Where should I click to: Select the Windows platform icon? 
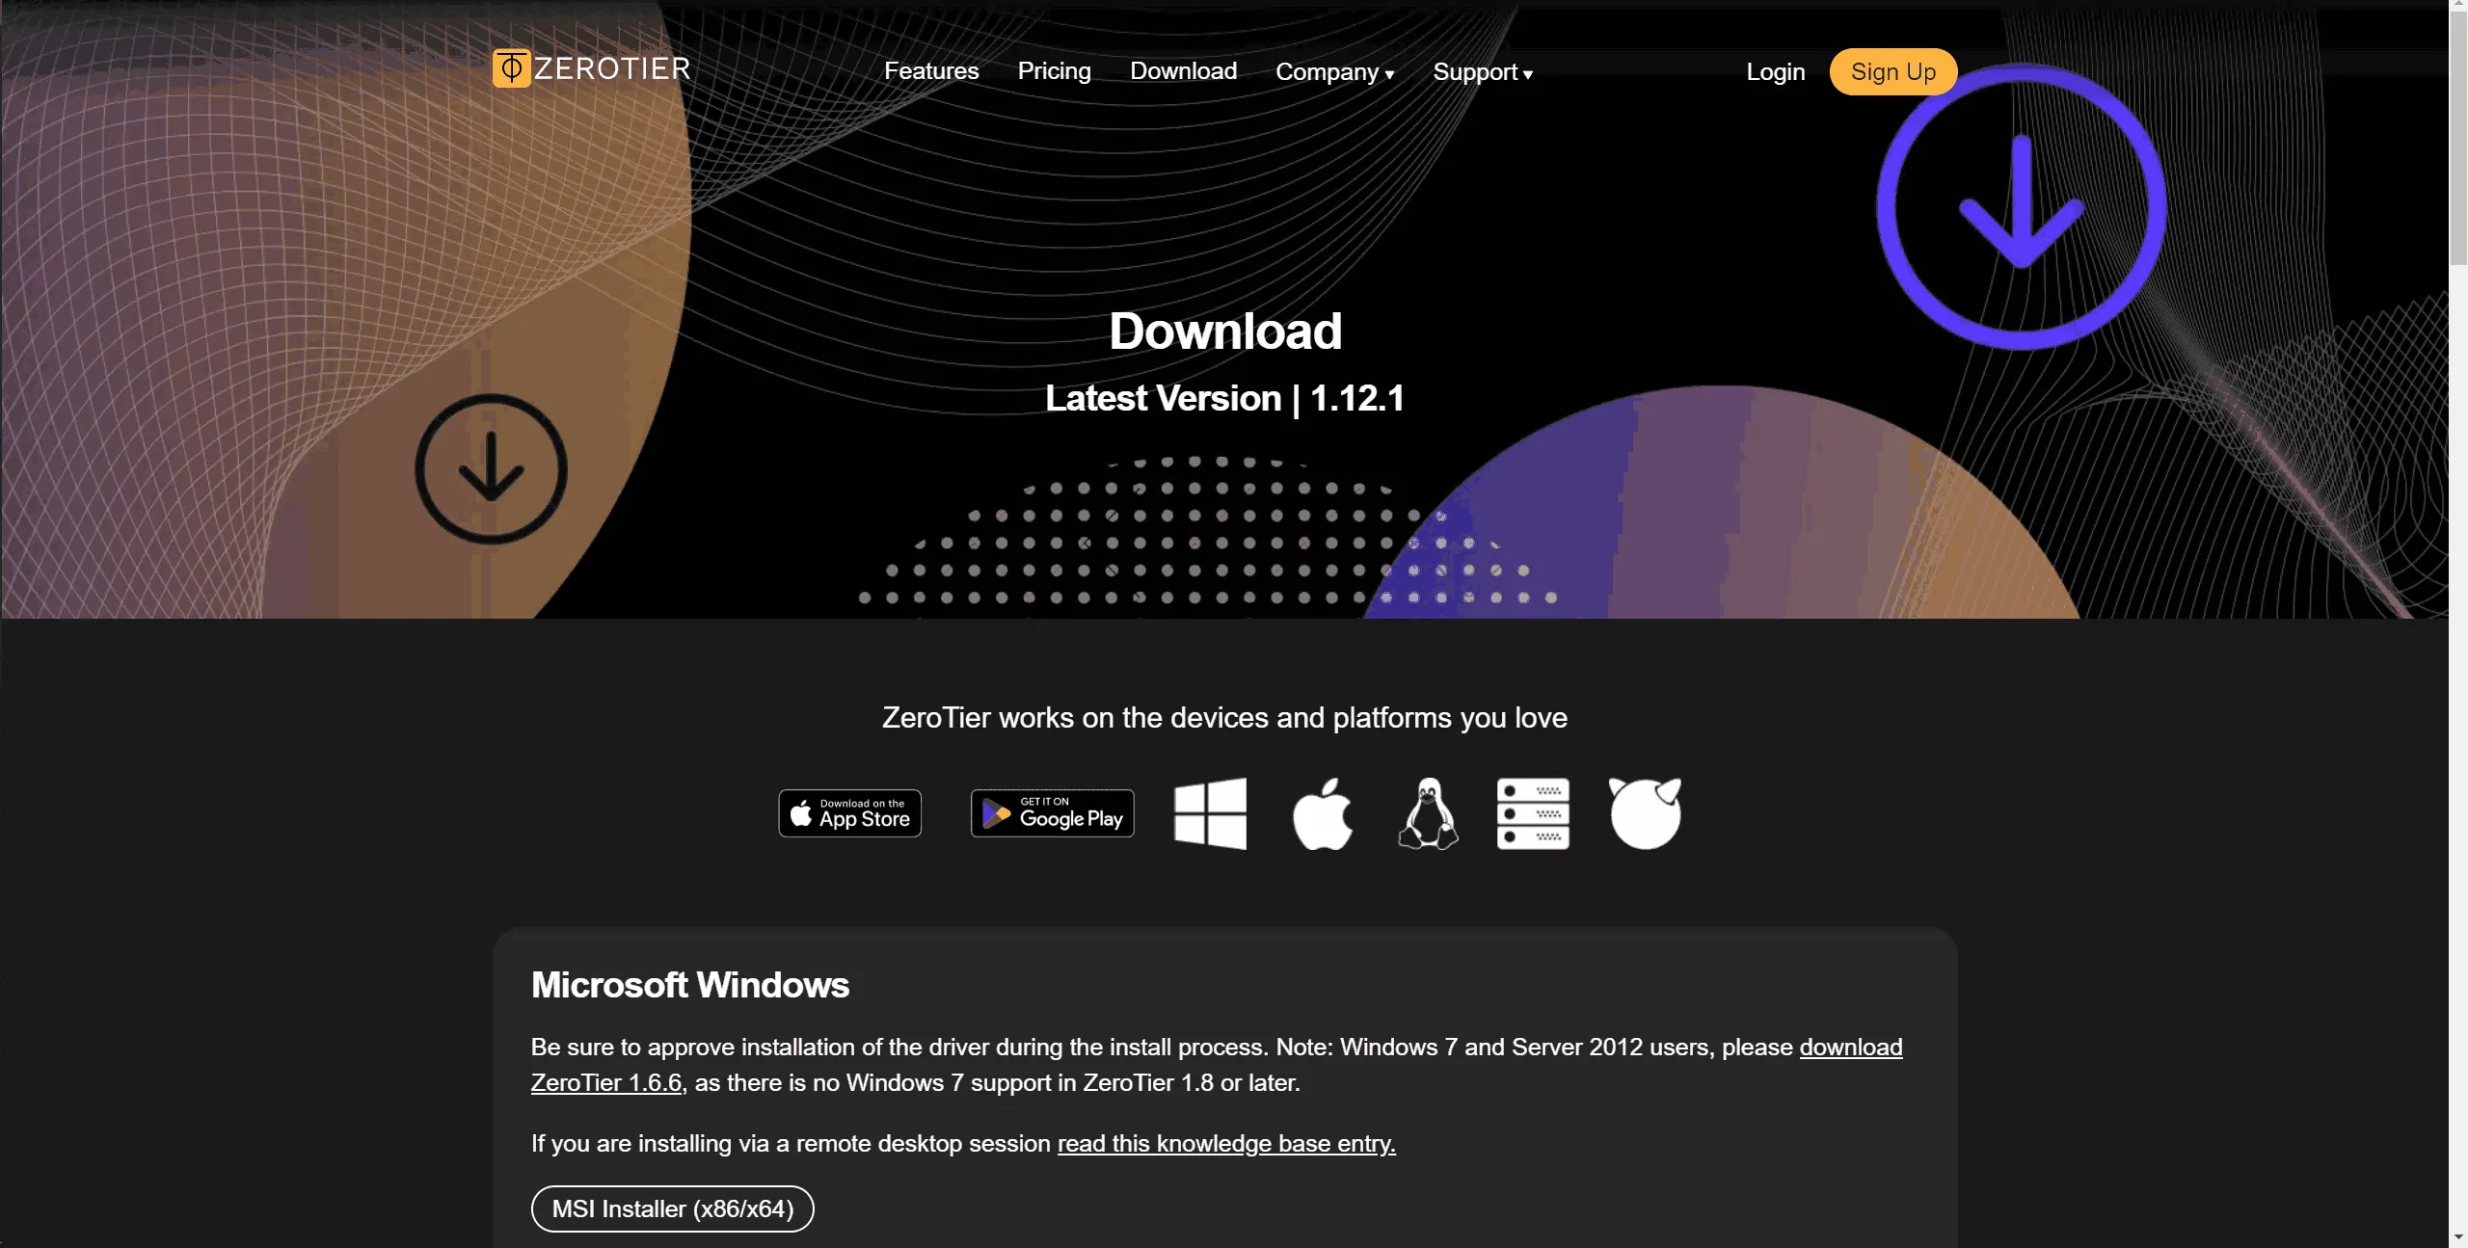[x=1210, y=813]
